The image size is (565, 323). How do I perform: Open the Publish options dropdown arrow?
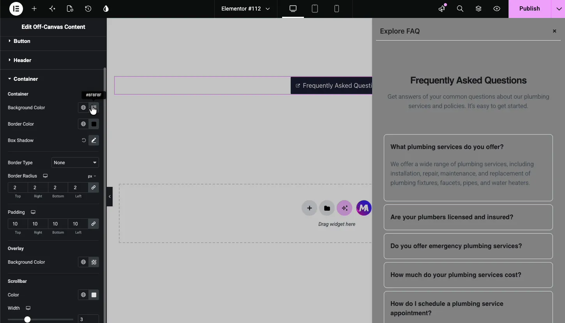[558, 9]
